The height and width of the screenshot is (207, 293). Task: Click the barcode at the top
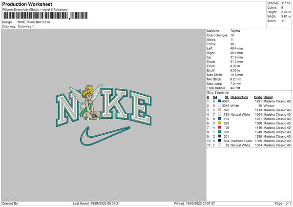[45, 16]
